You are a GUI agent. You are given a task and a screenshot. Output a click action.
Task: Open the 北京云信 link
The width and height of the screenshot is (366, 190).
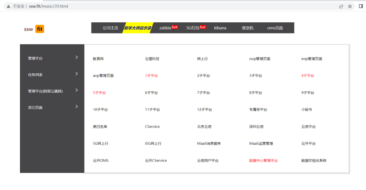click(x=204, y=127)
